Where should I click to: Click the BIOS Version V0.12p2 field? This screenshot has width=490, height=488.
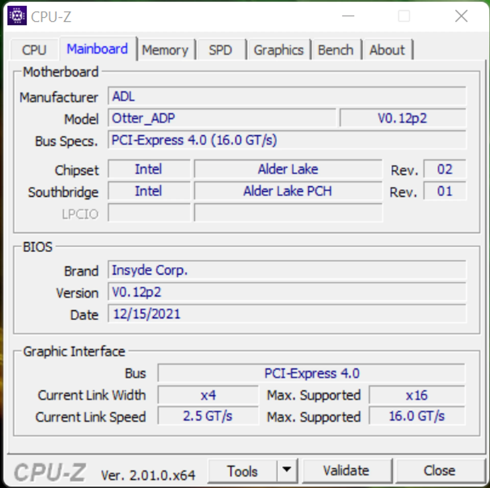(287, 292)
